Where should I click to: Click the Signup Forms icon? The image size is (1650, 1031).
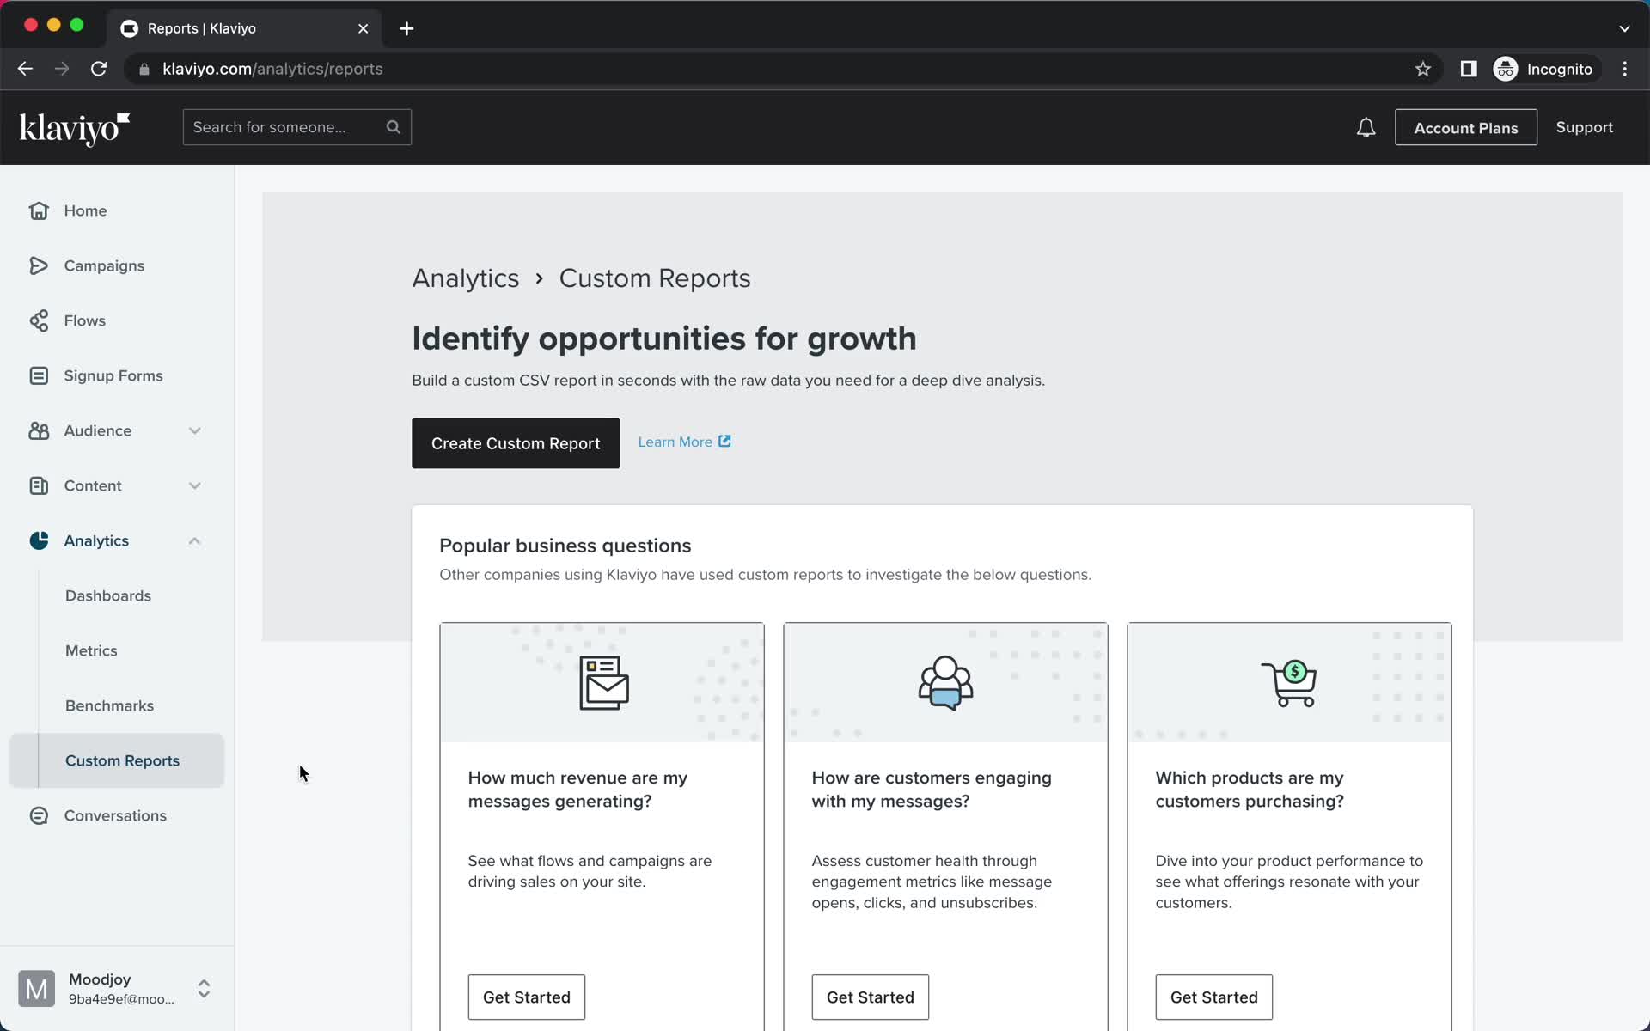(38, 375)
